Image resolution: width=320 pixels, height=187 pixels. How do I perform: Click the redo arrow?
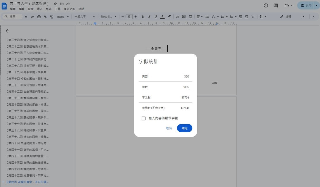tap(33, 17)
